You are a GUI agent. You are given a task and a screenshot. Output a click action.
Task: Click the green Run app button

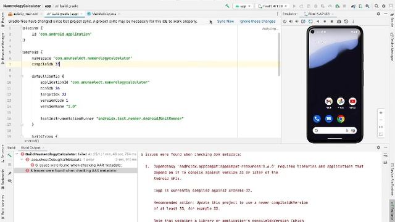click(x=294, y=6)
